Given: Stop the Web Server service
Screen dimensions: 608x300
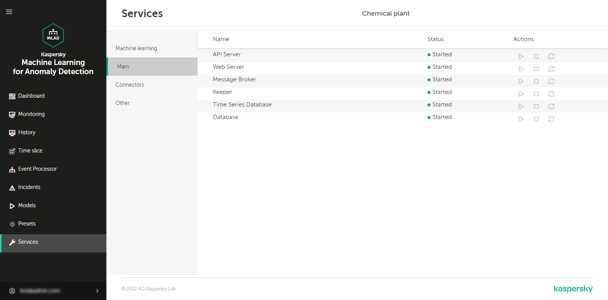Looking at the screenshot, I should pos(536,69).
